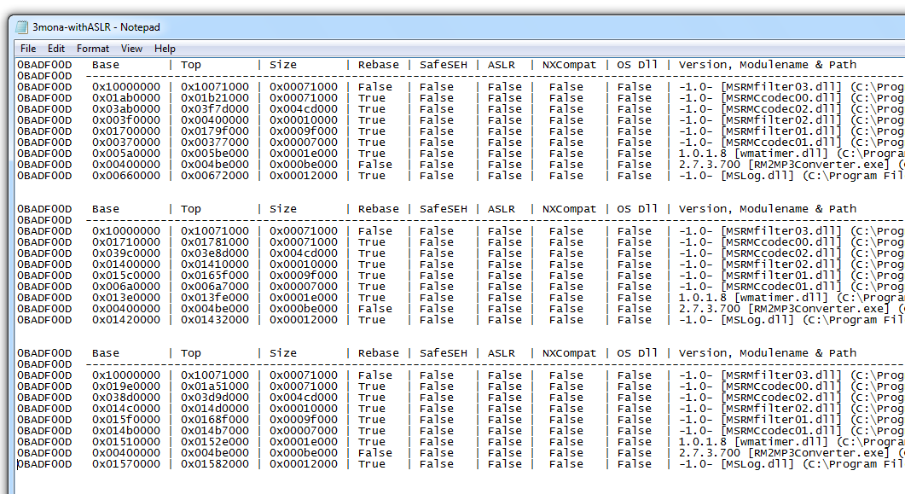Click base address 0x01700000
905x494 pixels.
[x=126, y=131]
